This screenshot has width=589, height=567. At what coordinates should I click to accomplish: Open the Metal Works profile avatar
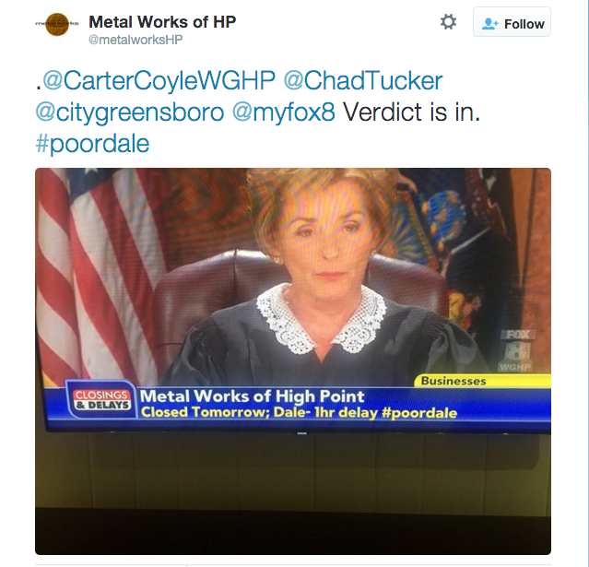click(x=57, y=24)
